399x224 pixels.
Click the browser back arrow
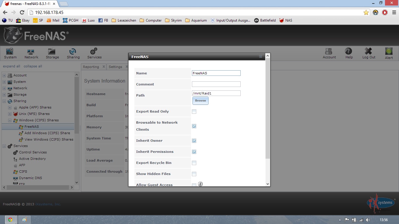[5, 12]
